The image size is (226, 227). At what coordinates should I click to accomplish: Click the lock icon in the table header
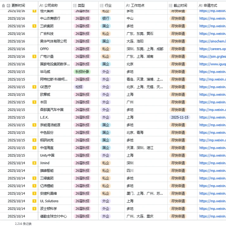pyautogui.click(x=3, y=6)
